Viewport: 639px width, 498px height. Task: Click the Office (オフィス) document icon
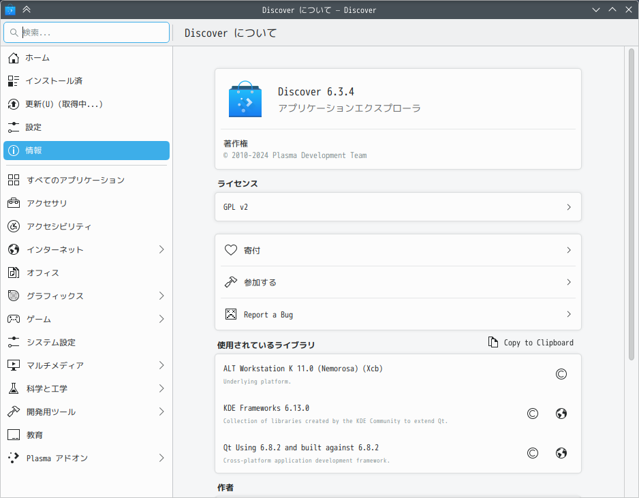tap(14, 273)
